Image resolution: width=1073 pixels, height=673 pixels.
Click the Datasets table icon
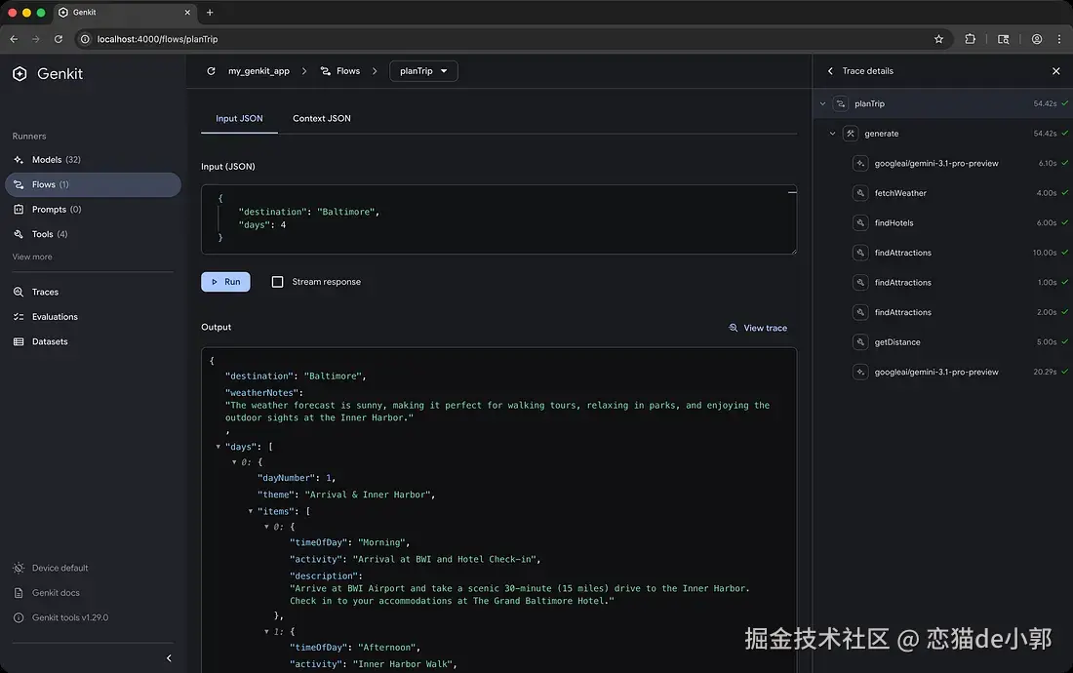pyautogui.click(x=19, y=342)
